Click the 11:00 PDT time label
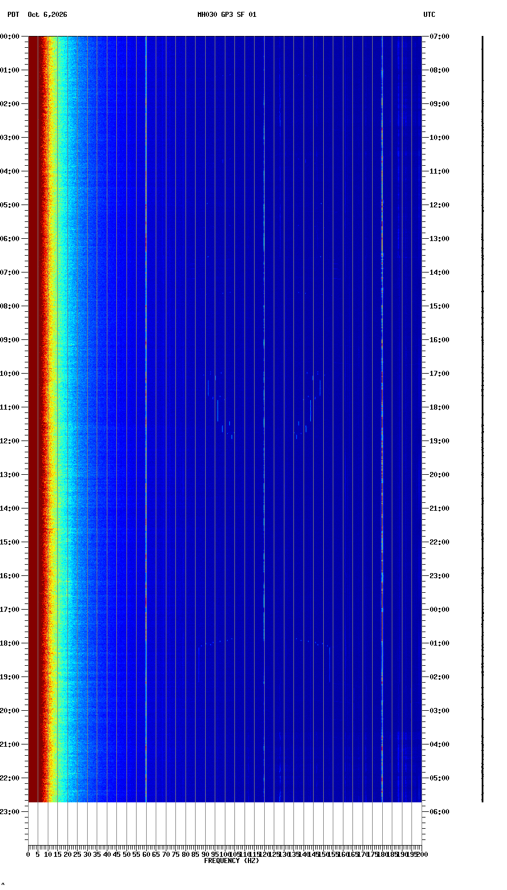Screen dimensions: 507x890 pyautogui.click(x=10, y=407)
